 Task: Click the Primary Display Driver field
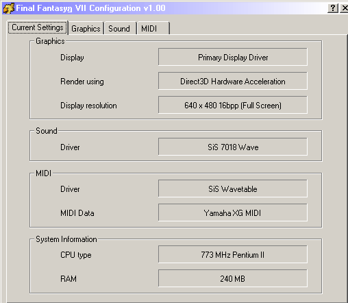pyautogui.click(x=233, y=57)
